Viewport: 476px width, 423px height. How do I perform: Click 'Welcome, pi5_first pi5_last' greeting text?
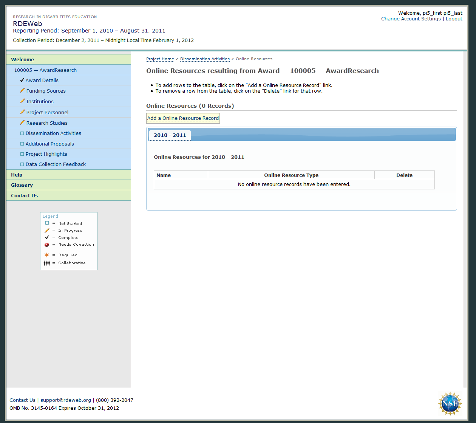[430, 13]
